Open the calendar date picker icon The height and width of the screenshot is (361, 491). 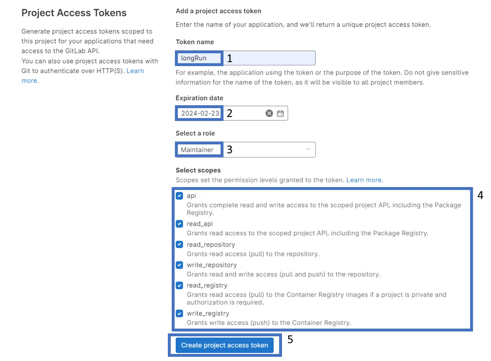pyautogui.click(x=280, y=113)
